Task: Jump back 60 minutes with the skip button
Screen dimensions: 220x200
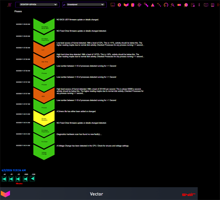Action: point(4,179)
